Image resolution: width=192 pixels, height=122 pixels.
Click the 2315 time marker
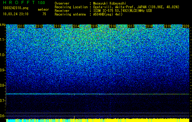[94, 26]
